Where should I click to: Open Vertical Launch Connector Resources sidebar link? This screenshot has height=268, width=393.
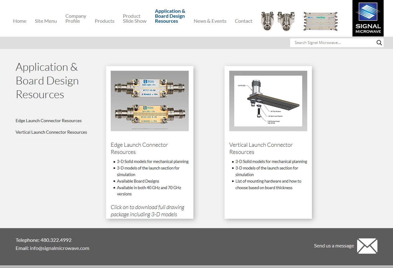click(x=51, y=132)
